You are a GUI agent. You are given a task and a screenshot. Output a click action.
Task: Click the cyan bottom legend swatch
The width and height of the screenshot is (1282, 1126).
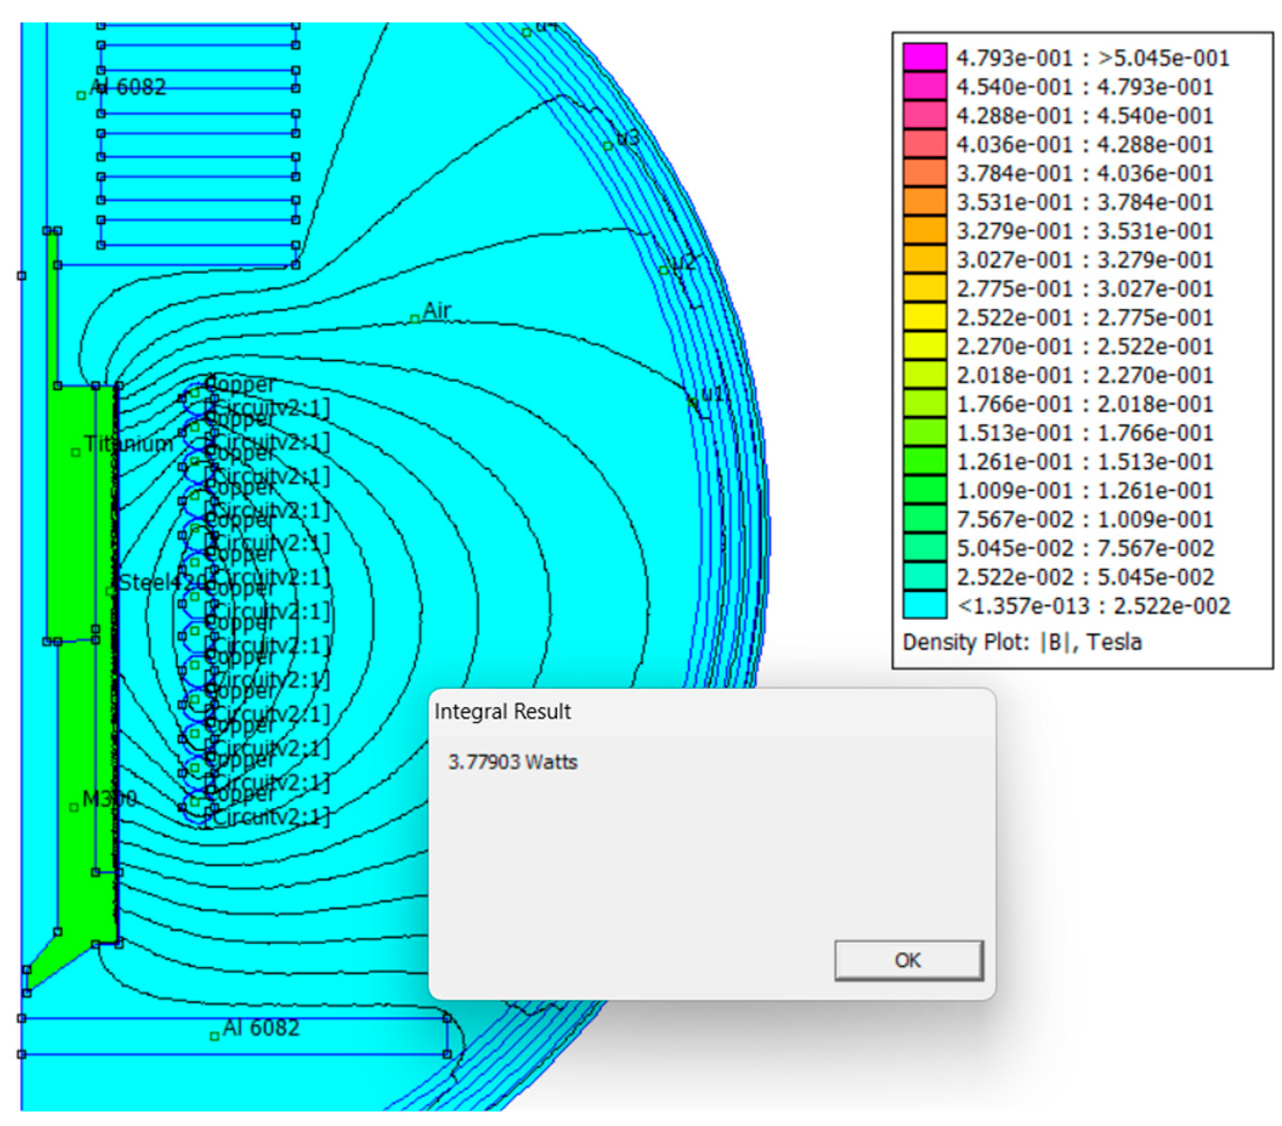click(924, 606)
